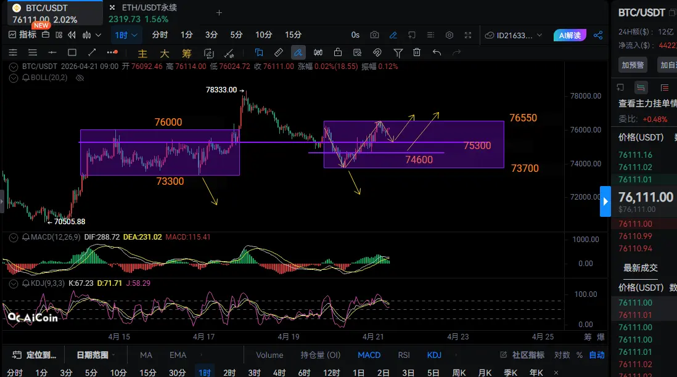Image resolution: width=677 pixels, height=377 pixels.
Task: Select 4时 in bottom timeframe row
Action: tap(279, 372)
